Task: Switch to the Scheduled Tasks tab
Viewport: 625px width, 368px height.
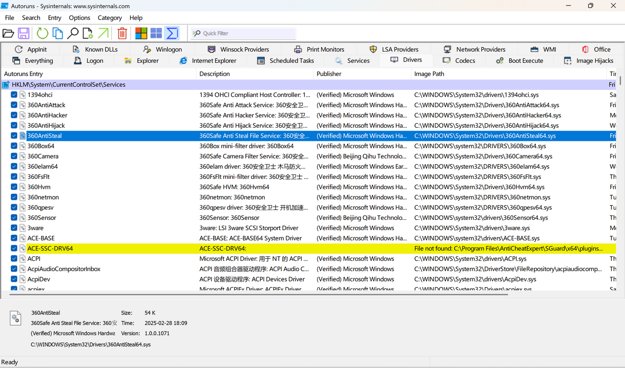Action: click(x=285, y=61)
